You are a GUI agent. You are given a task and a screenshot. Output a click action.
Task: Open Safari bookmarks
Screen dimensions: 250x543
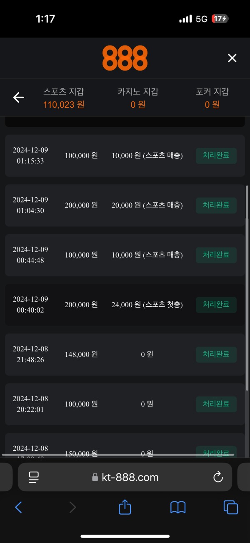177,508
